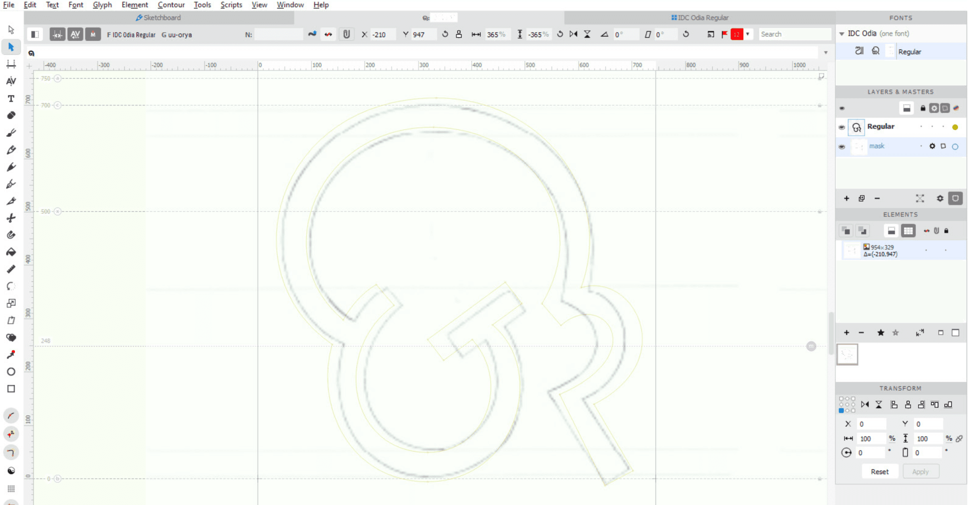Screen dimensions: 968x505
Task: Click the red flag icon
Action: click(x=724, y=34)
